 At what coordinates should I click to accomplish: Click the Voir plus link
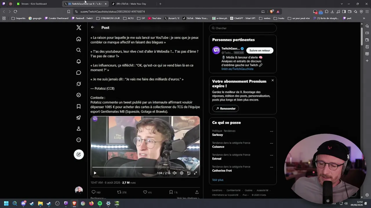click(x=218, y=180)
